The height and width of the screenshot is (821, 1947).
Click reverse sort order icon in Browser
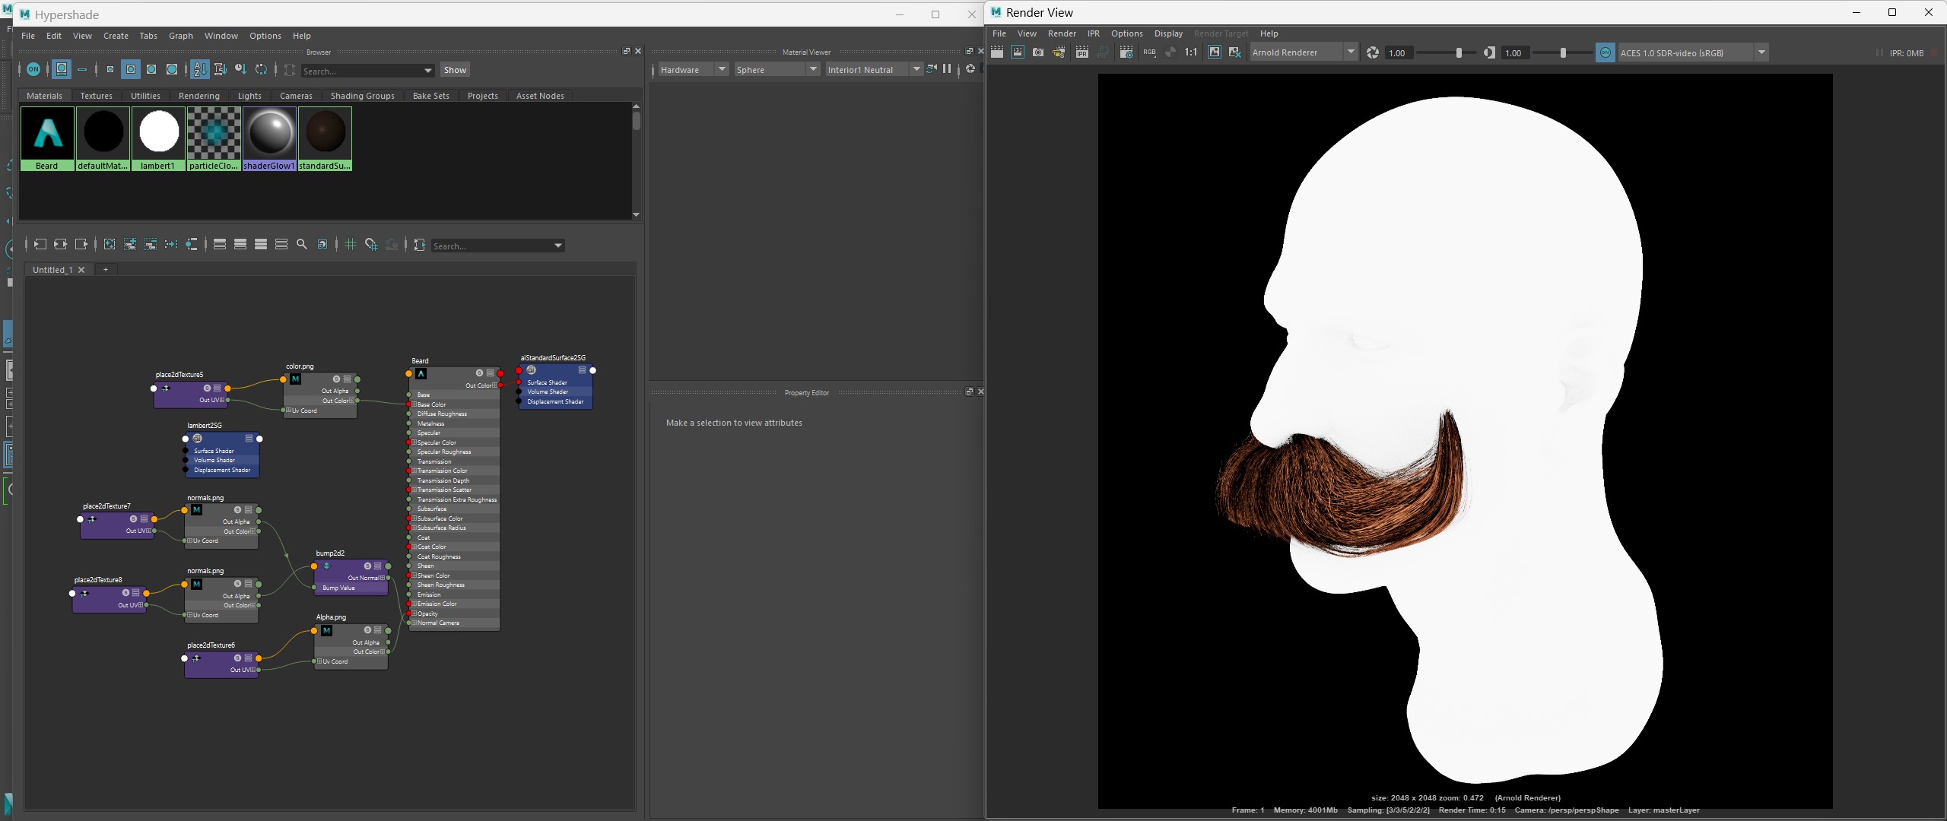262,69
